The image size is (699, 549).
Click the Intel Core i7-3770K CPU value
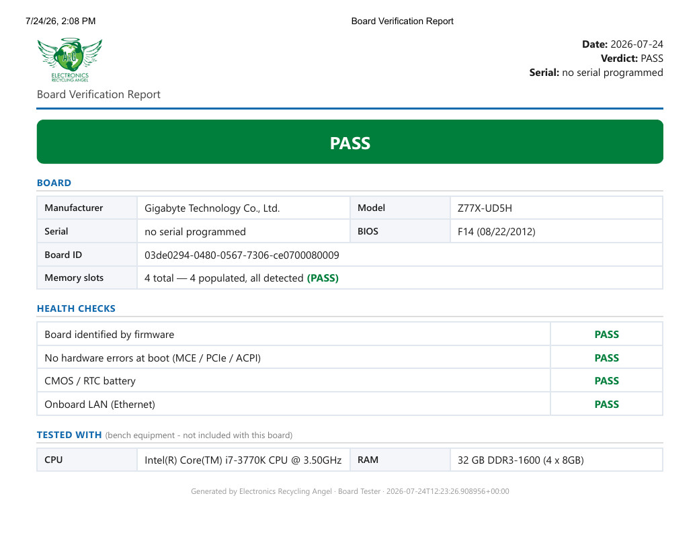pyautogui.click(x=243, y=460)
